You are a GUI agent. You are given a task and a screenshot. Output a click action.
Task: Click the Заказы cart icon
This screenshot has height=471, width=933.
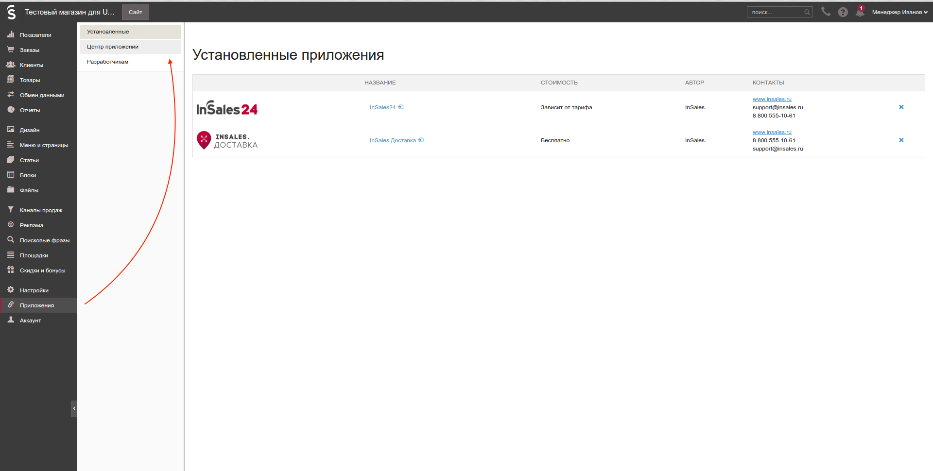[x=11, y=50]
